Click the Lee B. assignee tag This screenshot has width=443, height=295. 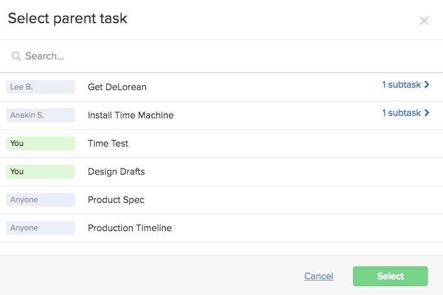pyautogui.click(x=41, y=87)
